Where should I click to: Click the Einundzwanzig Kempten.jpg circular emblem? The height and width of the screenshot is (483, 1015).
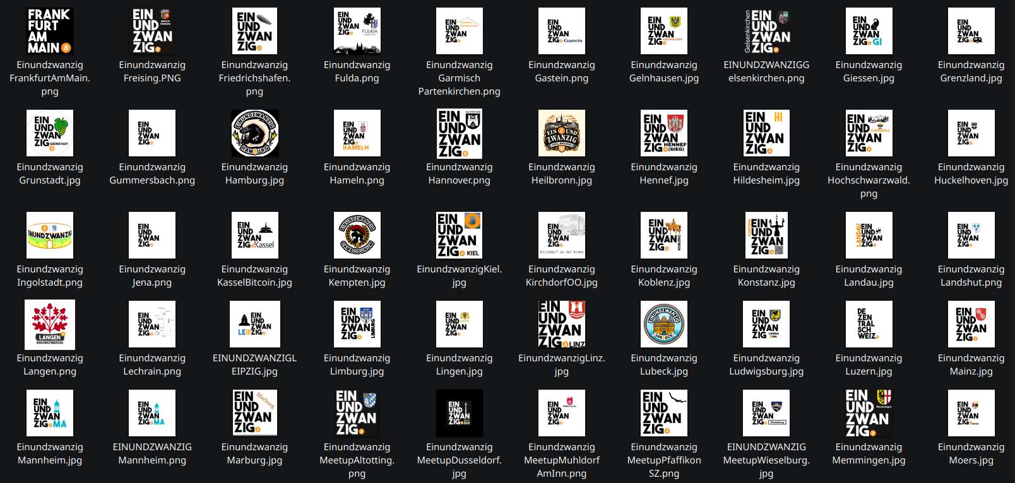(x=357, y=235)
